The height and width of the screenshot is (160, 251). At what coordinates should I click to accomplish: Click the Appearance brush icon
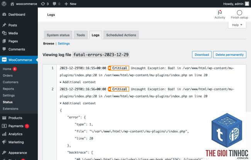pyautogui.click(x=4, y=153)
